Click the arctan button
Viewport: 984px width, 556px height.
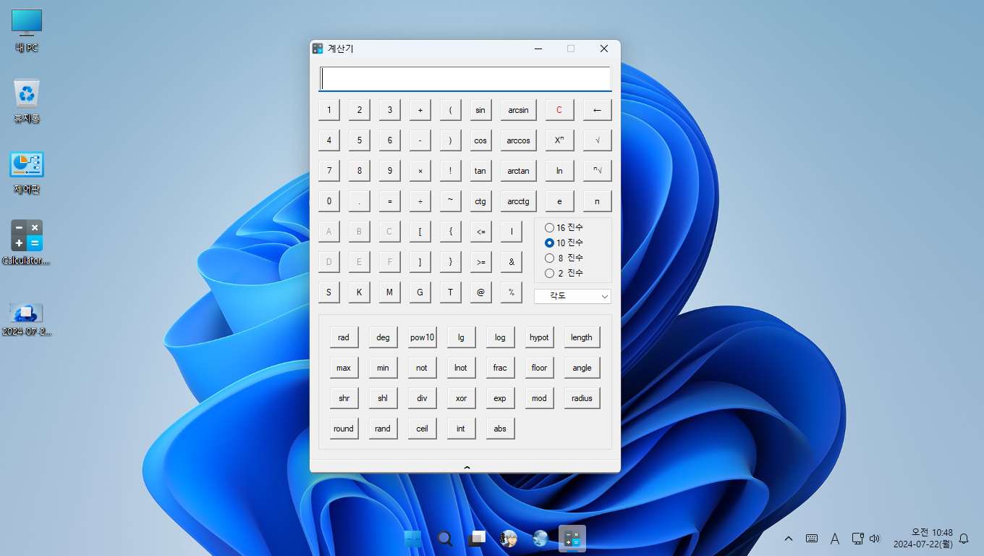tap(518, 171)
